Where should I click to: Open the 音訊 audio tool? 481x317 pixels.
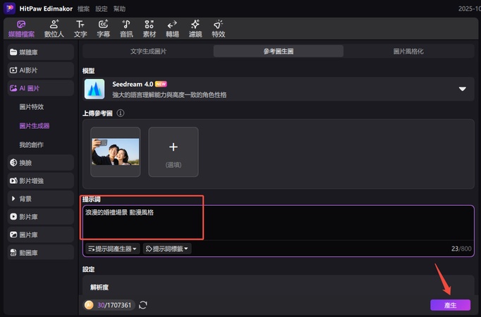(x=126, y=28)
